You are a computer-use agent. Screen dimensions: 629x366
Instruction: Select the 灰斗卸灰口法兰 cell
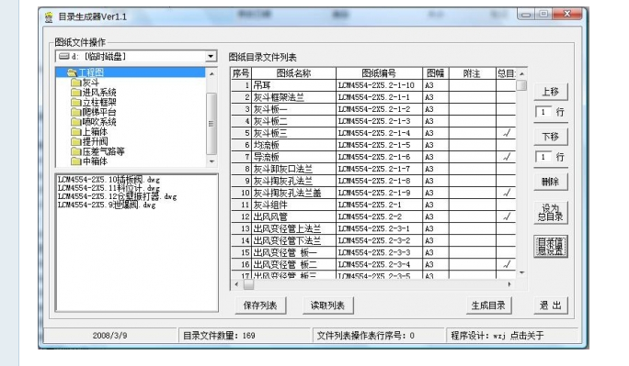pos(293,169)
